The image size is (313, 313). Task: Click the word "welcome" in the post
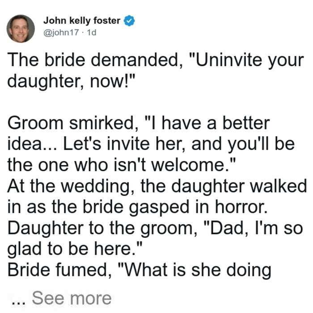[x=191, y=165]
